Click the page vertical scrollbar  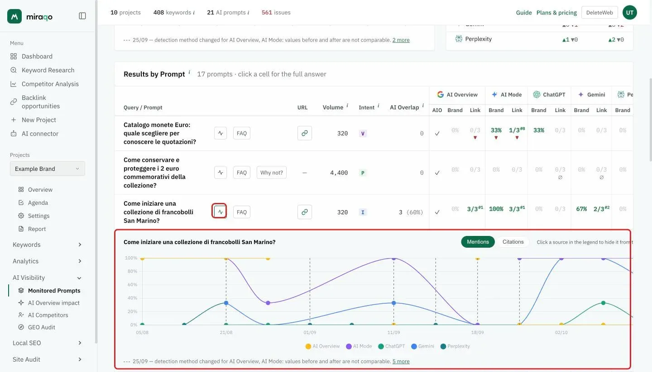[x=650, y=120]
